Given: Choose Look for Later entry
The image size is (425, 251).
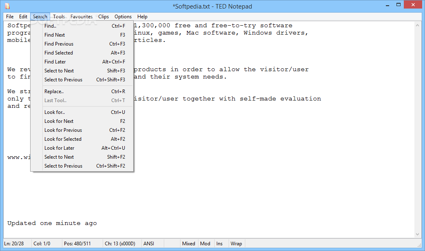Looking at the screenshot, I should tap(82, 148).
